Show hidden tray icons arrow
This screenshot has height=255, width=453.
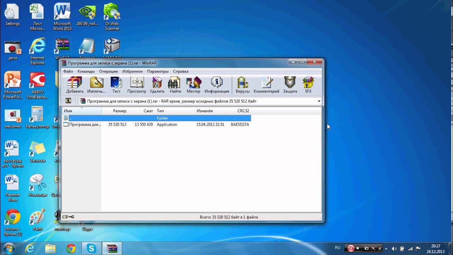point(386,248)
